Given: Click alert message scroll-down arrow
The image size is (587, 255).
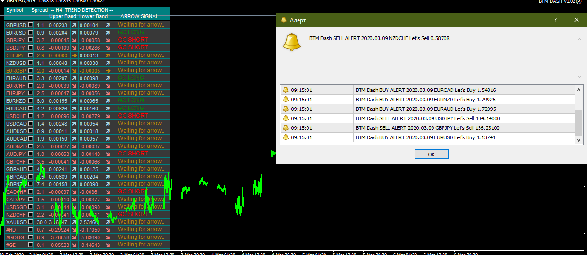Looking at the screenshot, I should [x=579, y=76].
